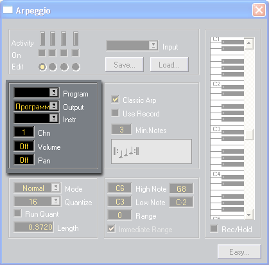The image size is (269, 265).
Task: Select the second Edit radio button
Action: [x=53, y=67]
